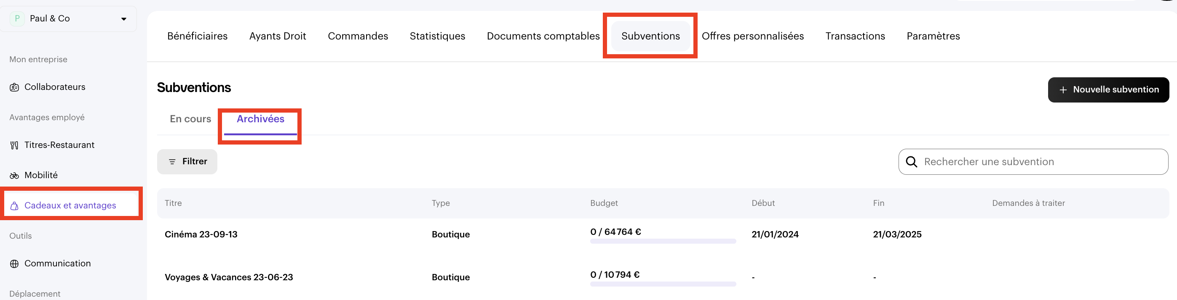This screenshot has width=1177, height=300.
Task: Click the Communication globe icon
Action: click(14, 263)
